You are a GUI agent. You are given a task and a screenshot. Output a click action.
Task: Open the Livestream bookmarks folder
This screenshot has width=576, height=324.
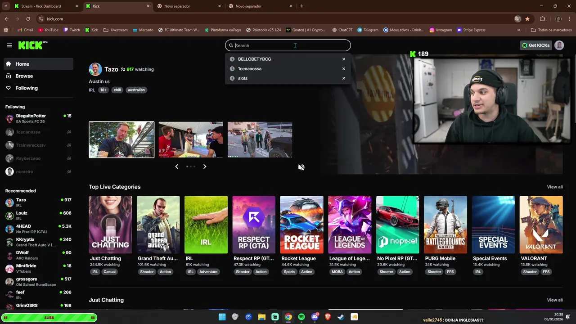pos(116,30)
